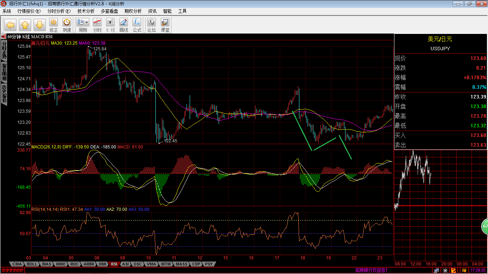Switch to the ARBR indicator tab
The height and width of the screenshot is (274, 488).
pos(89,264)
